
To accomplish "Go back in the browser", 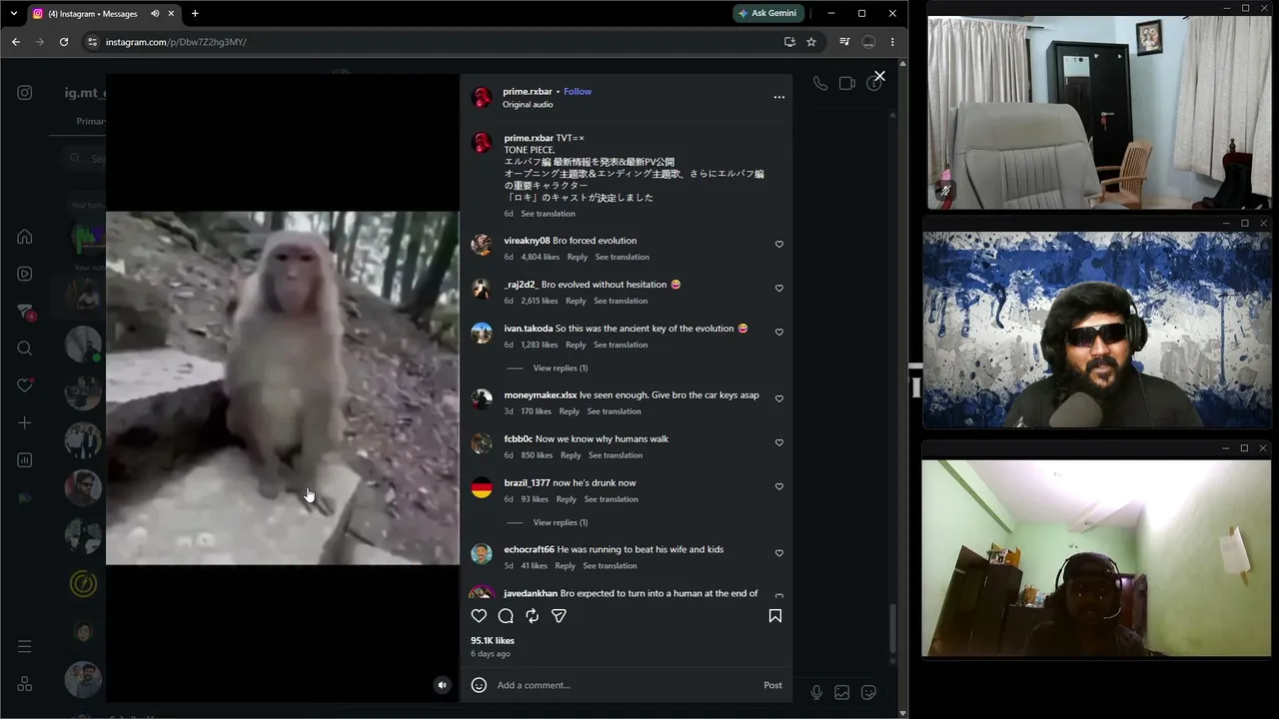I will coord(16,42).
